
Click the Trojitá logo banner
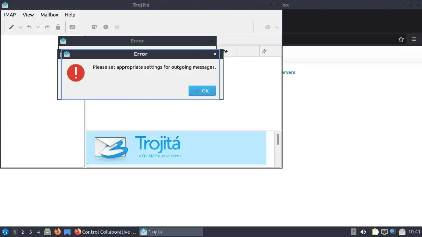tap(176, 148)
